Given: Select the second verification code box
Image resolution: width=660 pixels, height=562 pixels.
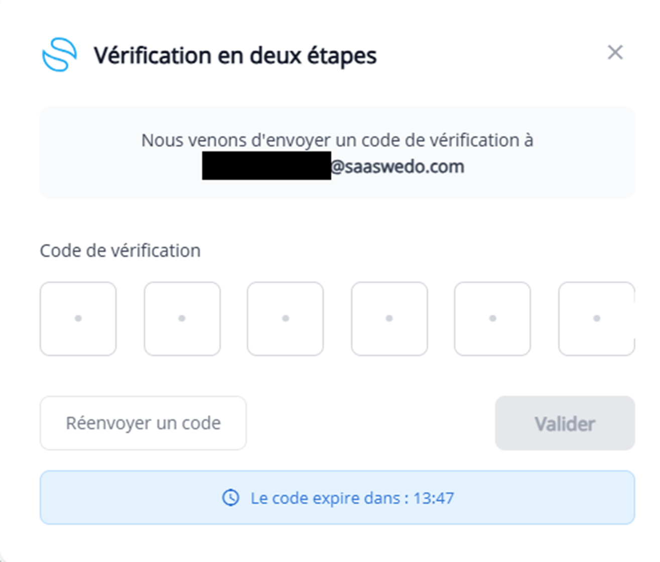Looking at the screenshot, I should tap(182, 319).
